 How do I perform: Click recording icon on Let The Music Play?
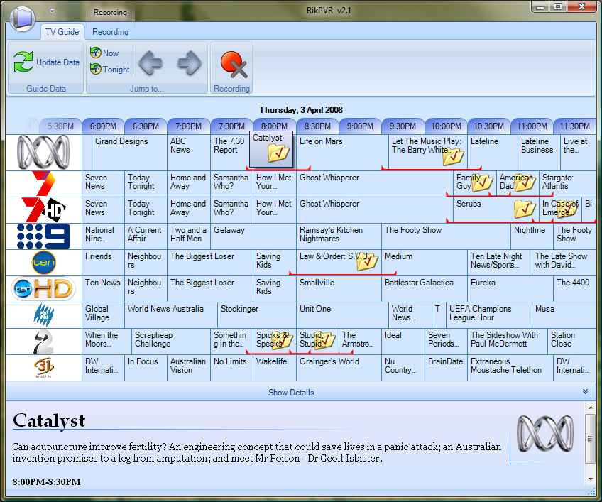tap(453, 156)
